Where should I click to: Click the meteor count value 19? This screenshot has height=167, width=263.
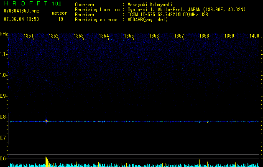coord(61,19)
